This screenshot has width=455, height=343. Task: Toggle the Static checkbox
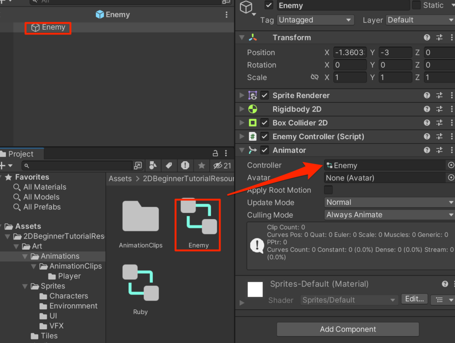(416, 5)
